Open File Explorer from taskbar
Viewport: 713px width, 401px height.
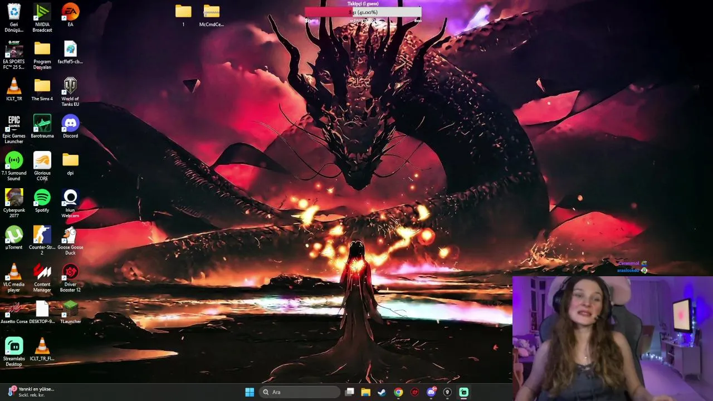coord(365,392)
